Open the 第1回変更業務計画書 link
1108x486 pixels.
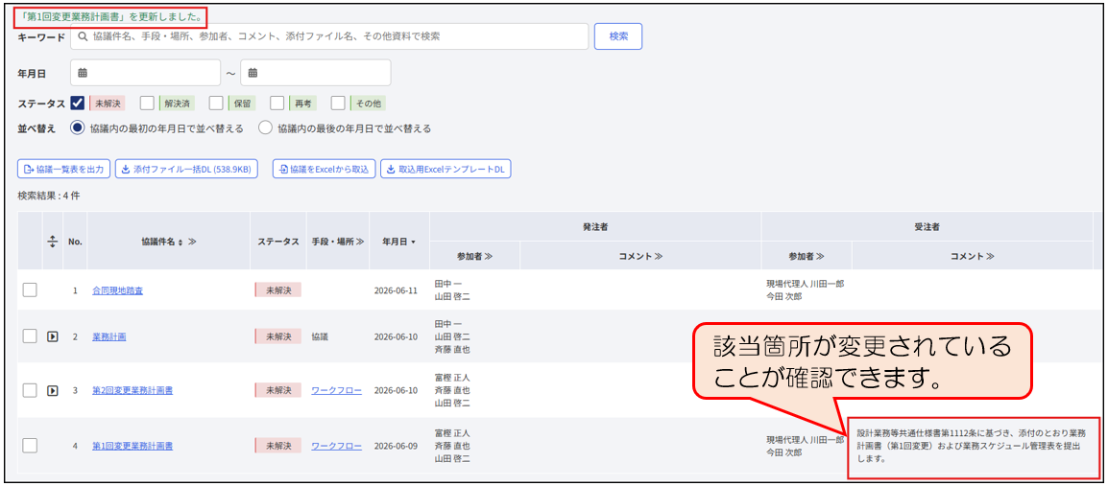point(132,447)
